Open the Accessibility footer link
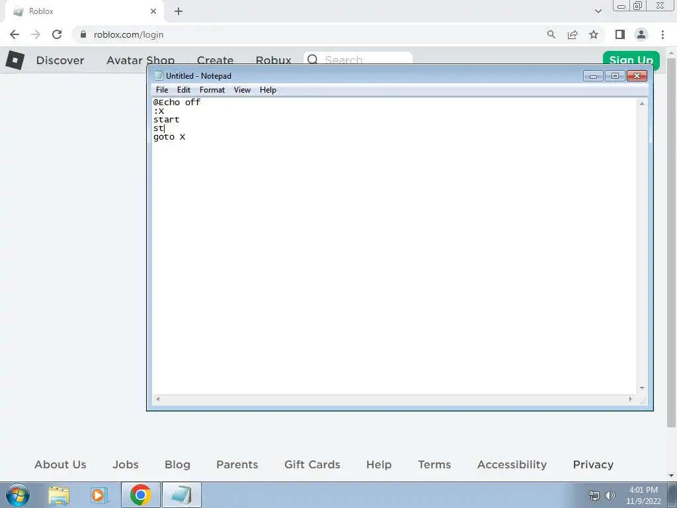677x508 pixels. click(512, 465)
